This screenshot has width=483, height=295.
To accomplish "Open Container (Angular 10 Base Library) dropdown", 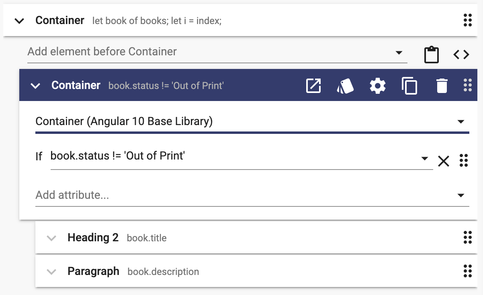I will [252, 122].
